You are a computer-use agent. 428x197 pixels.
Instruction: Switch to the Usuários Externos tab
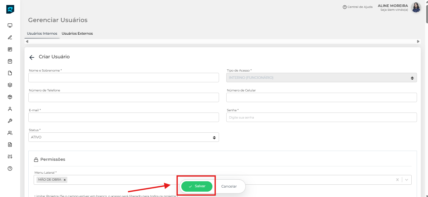coord(77,33)
